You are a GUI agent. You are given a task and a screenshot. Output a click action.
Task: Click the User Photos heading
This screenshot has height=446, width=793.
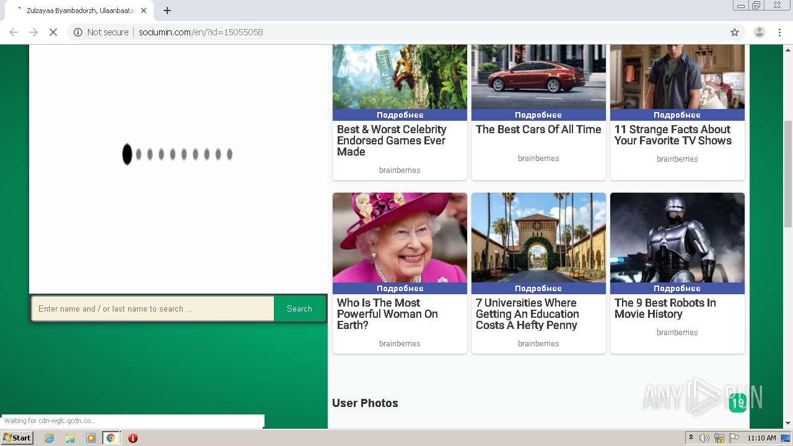tap(365, 403)
